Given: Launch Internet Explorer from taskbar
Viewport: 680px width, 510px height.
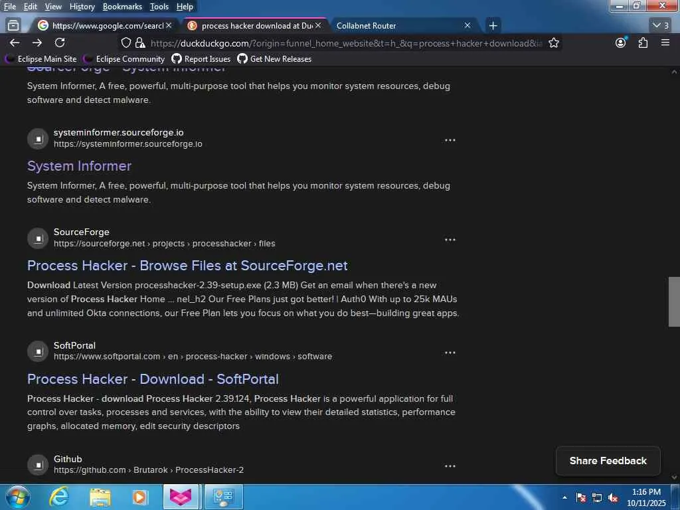Looking at the screenshot, I should coord(59,497).
